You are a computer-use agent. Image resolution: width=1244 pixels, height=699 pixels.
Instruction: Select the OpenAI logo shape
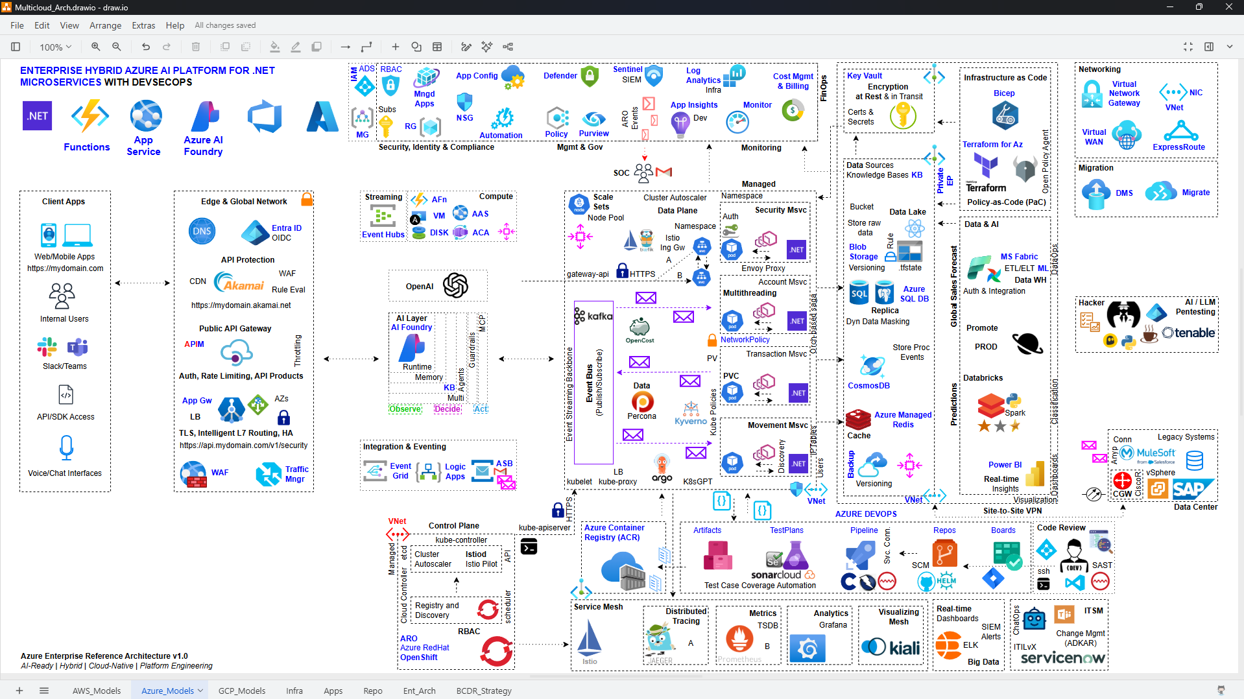[455, 285]
